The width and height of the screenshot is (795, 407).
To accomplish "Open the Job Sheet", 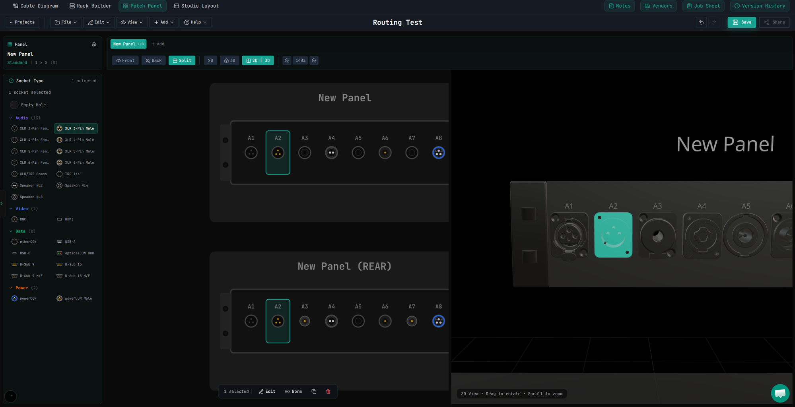I will coord(704,6).
